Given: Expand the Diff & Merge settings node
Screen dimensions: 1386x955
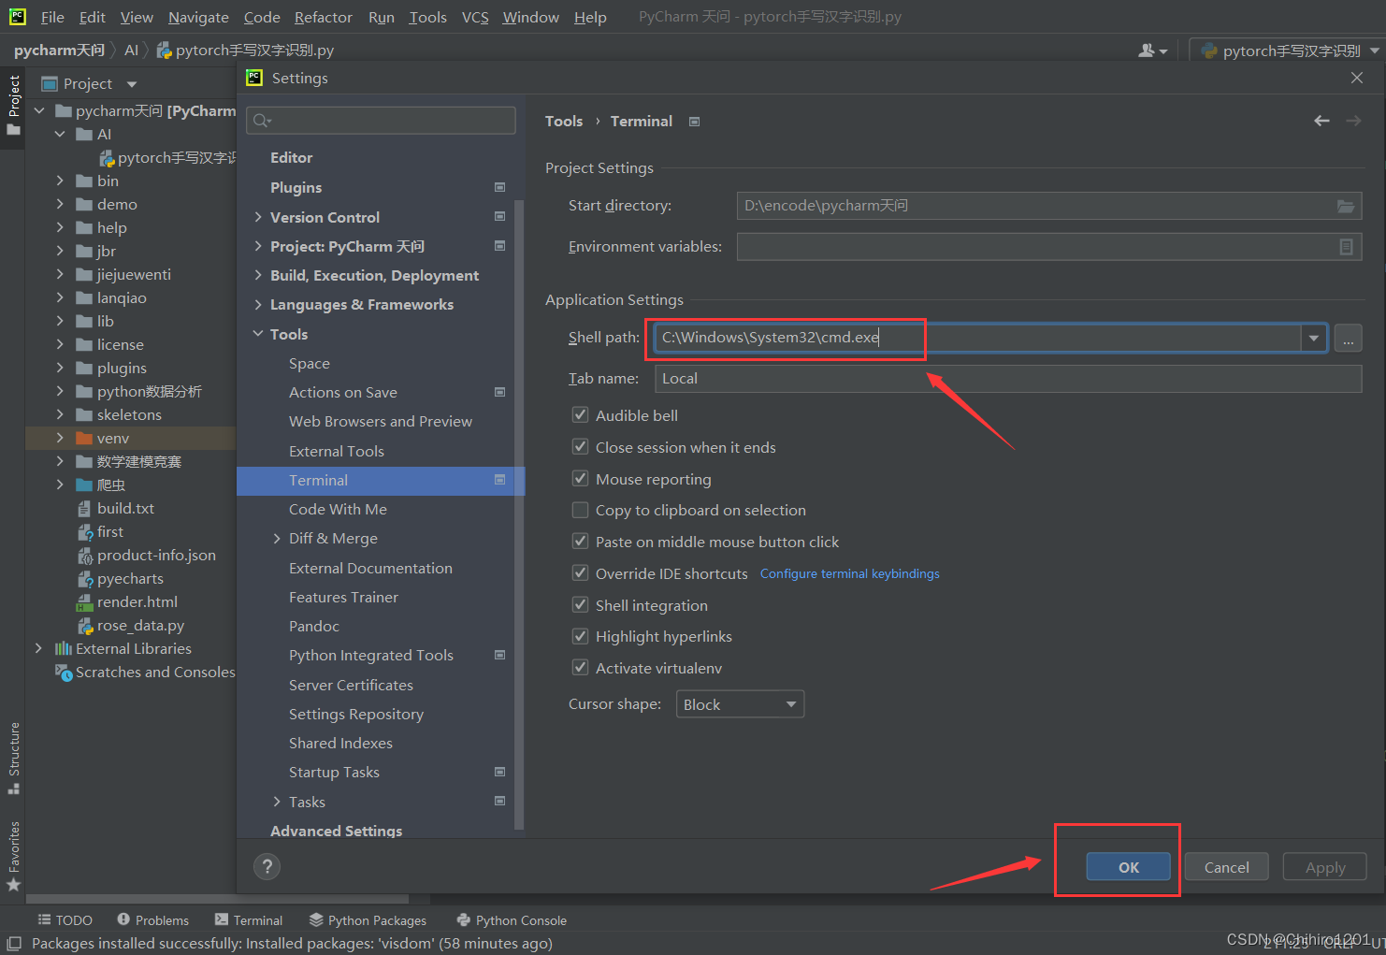Looking at the screenshot, I should pyautogui.click(x=277, y=538).
